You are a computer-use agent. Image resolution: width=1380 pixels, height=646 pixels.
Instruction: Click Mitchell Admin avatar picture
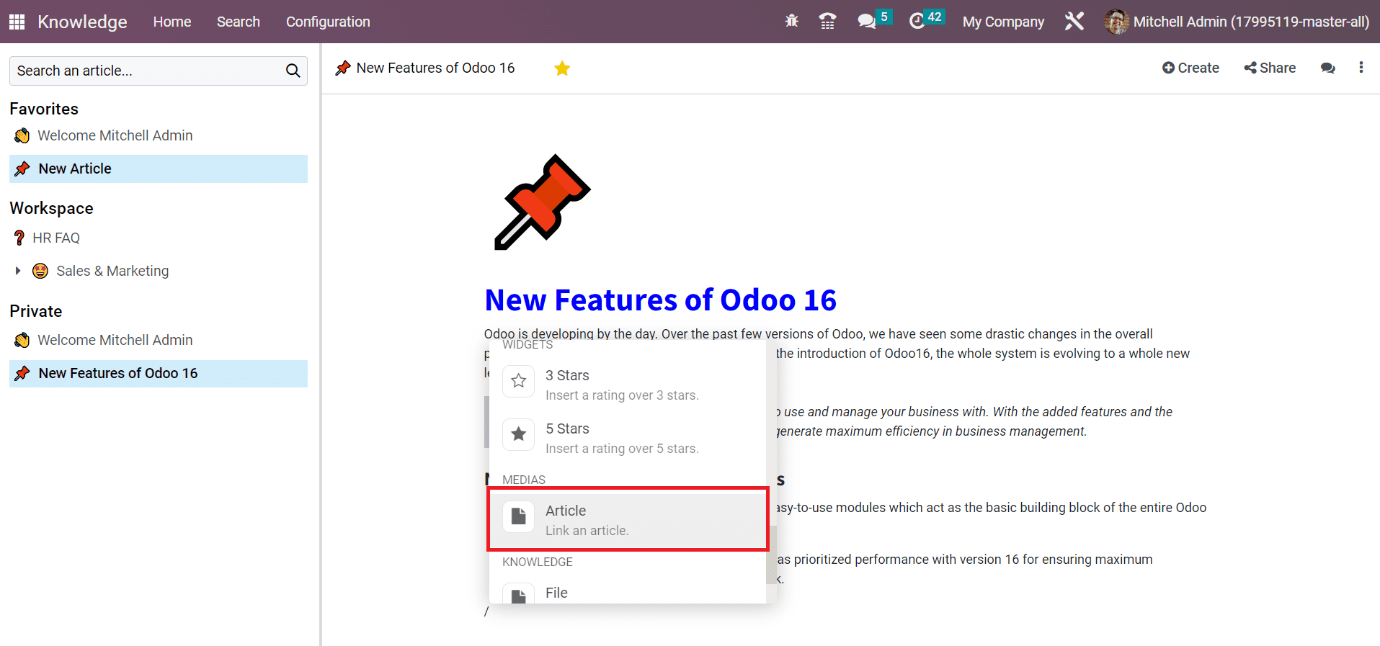pos(1116,22)
